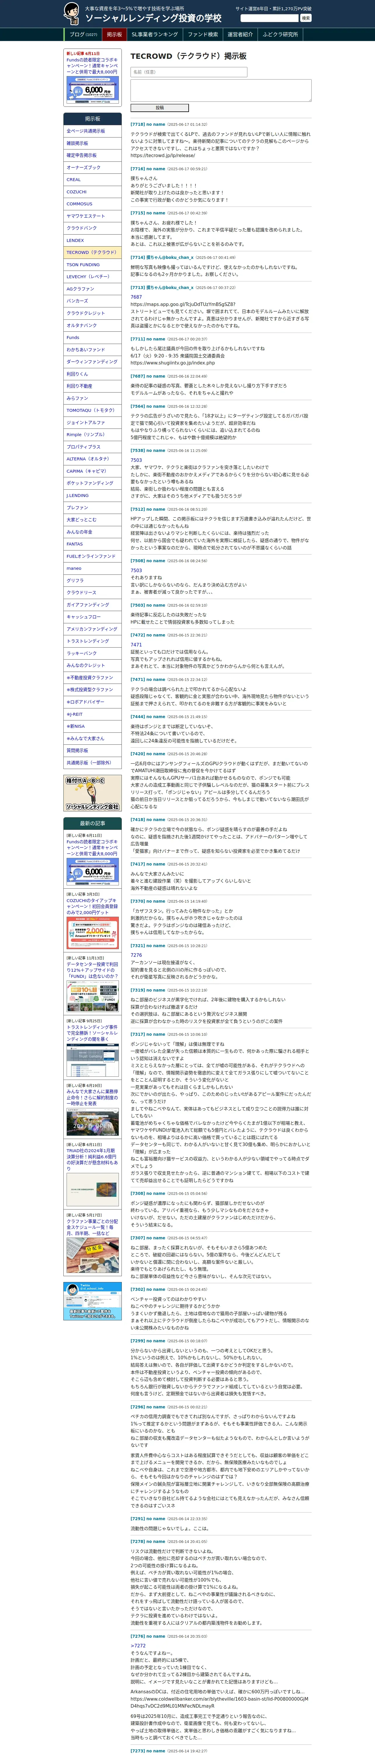
Task: Open LENDEX board link
Action: coord(93,240)
